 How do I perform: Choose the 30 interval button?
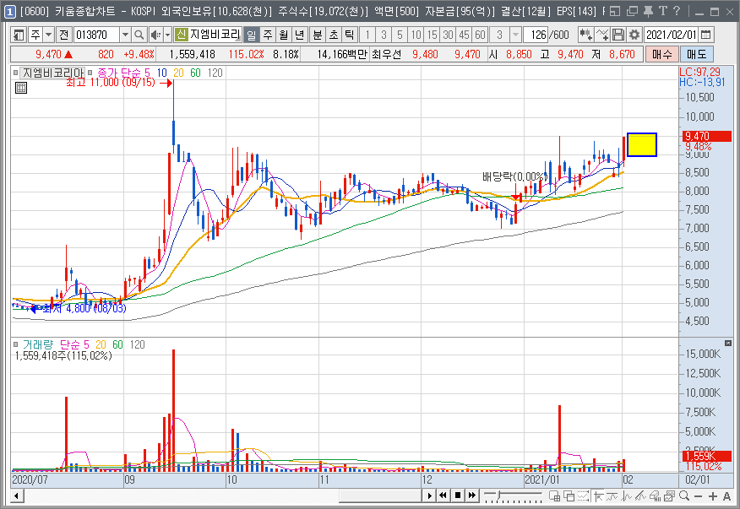point(448,35)
